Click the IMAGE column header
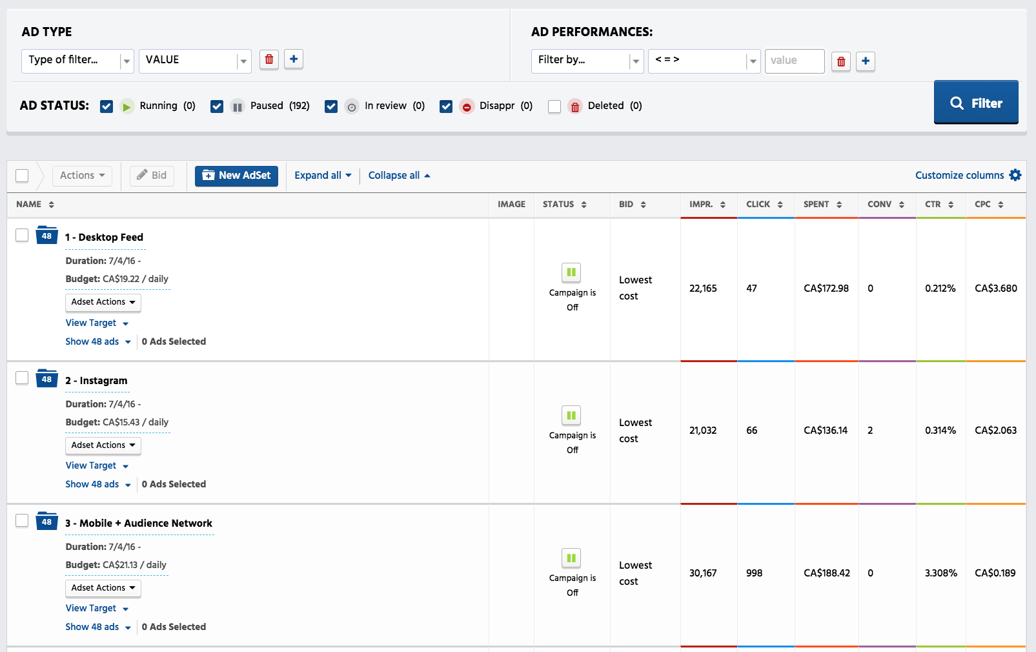The image size is (1036, 652). (511, 204)
